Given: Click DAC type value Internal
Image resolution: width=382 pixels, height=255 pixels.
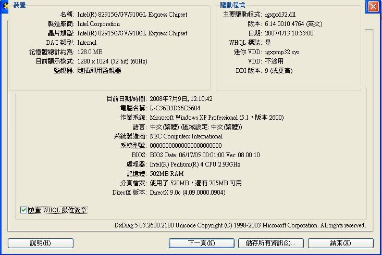Looking at the screenshot, I should pos(87,43).
